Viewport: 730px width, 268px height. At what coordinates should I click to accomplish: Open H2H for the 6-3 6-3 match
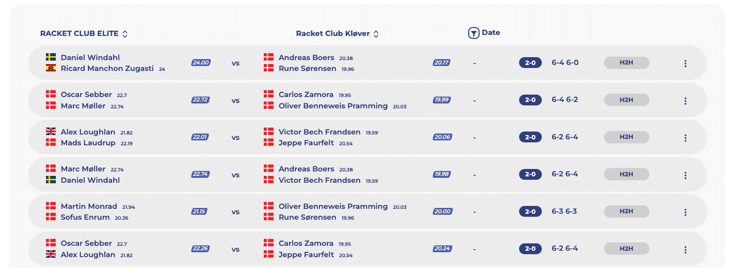pyautogui.click(x=626, y=211)
